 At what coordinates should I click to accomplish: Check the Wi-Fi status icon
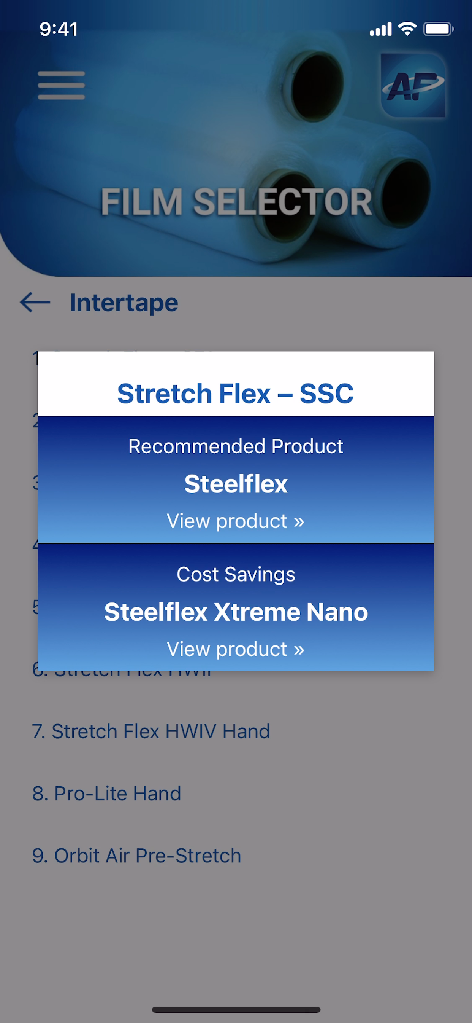coord(407,29)
